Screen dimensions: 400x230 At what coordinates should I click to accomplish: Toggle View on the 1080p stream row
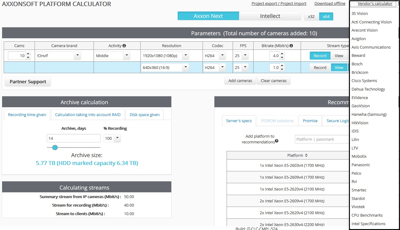[339, 56]
